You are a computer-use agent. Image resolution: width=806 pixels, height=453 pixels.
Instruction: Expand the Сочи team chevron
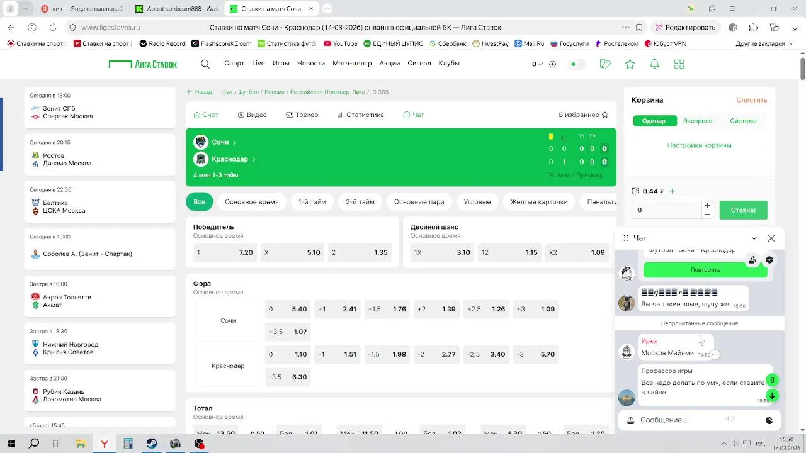(234, 143)
